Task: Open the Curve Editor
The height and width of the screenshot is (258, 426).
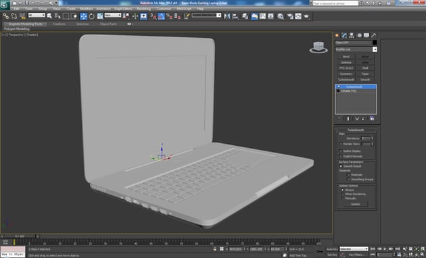Action: coord(263,16)
